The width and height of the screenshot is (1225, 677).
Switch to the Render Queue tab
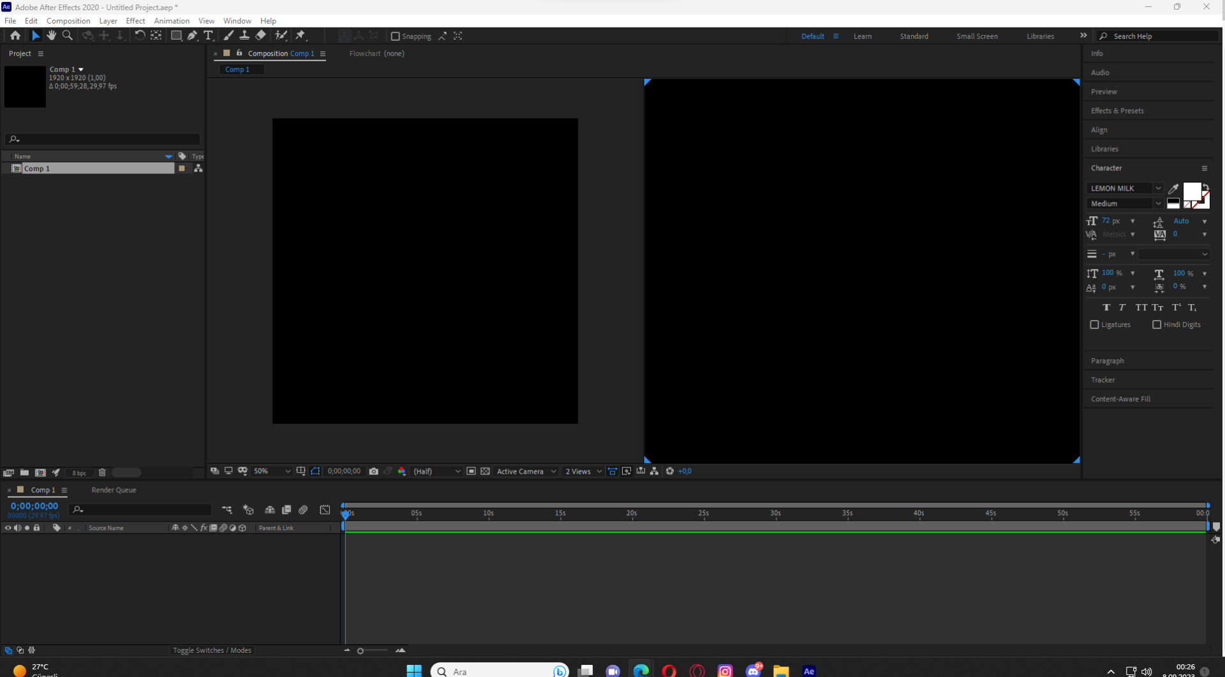coord(114,490)
